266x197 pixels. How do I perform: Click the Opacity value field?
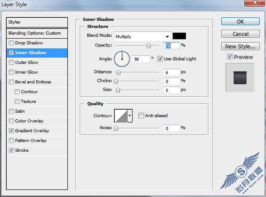171,46
